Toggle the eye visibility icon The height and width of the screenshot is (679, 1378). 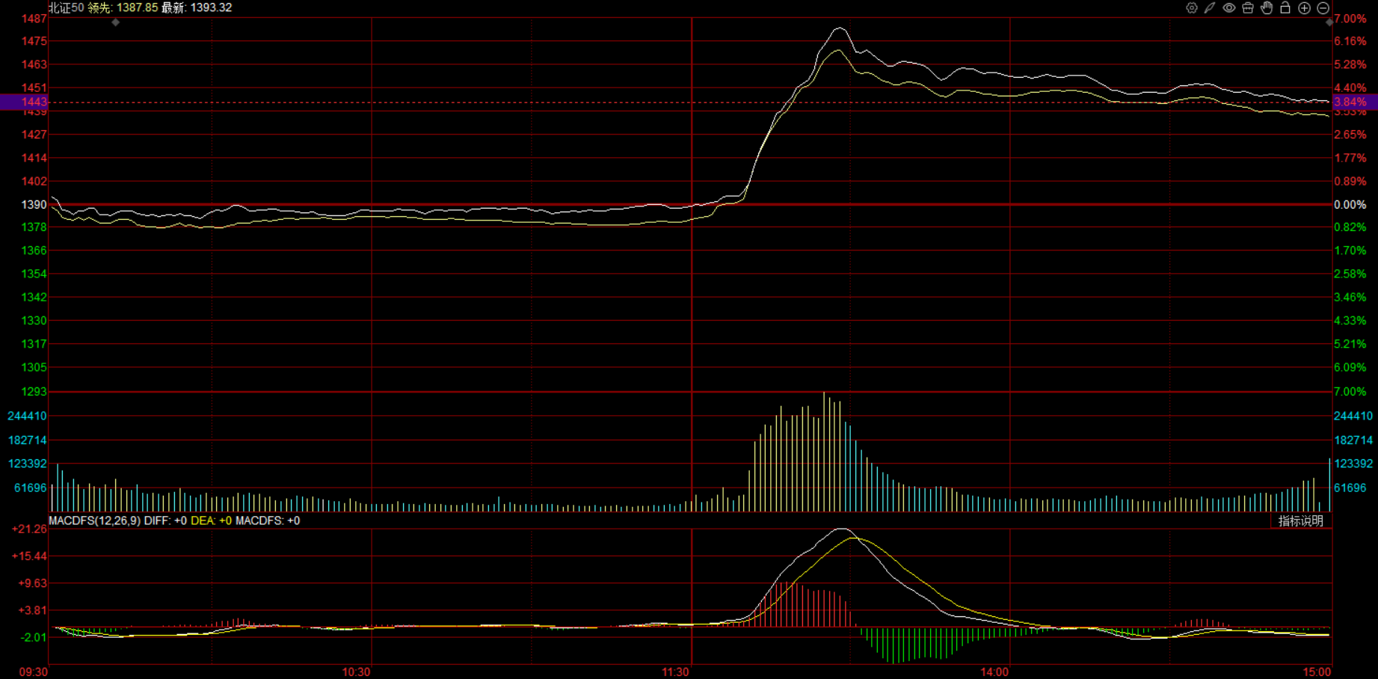[x=1228, y=8]
